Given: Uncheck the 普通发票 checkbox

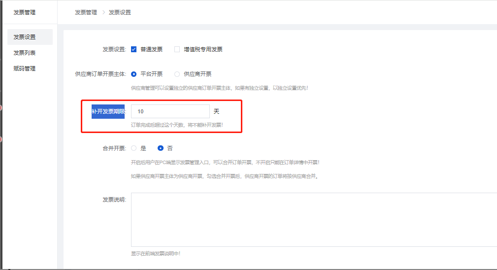Looking at the screenshot, I should click(134, 49).
